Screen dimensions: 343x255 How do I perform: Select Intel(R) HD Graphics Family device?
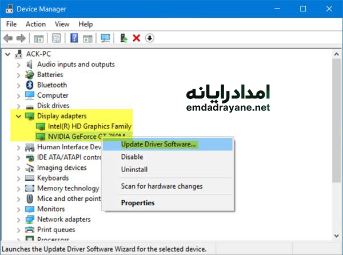[89, 126]
